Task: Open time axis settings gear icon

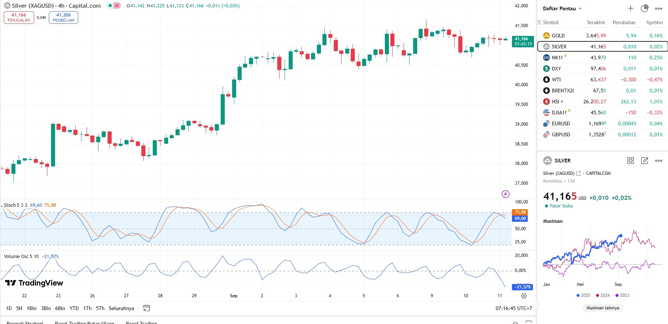Action: coord(524,296)
